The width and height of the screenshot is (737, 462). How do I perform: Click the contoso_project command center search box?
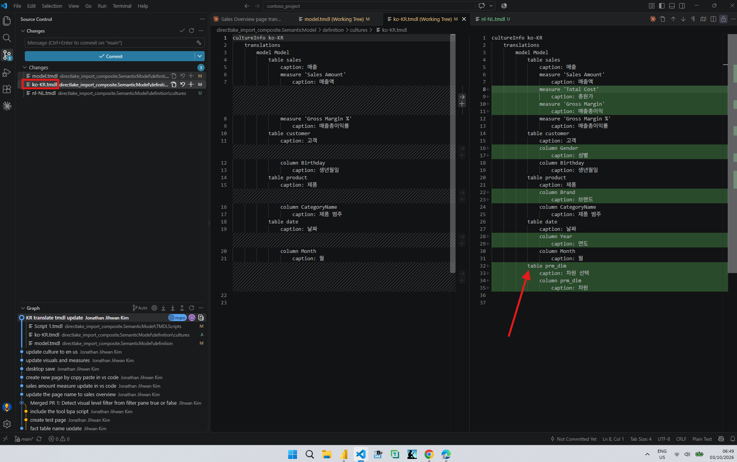tap(369, 6)
